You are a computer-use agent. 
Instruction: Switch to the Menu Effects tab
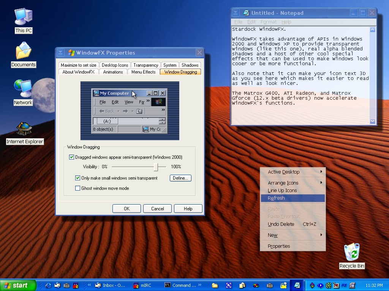pyautogui.click(x=143, y=72)
